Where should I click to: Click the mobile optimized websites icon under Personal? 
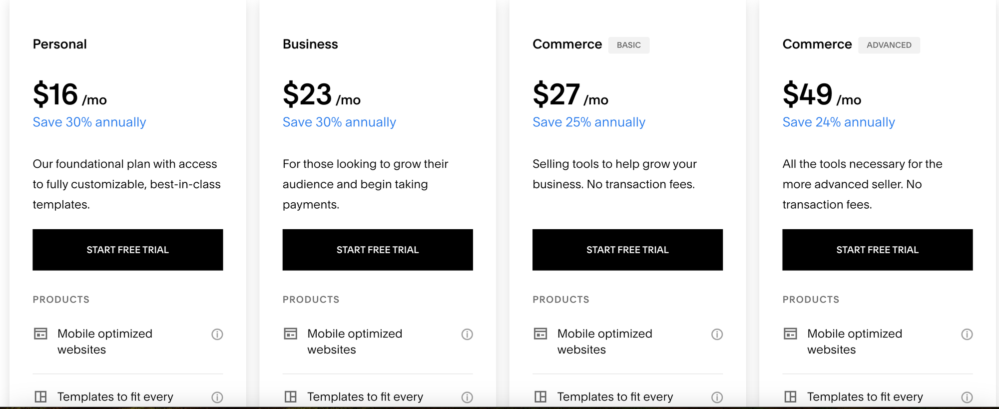click(x=41, y=334)
